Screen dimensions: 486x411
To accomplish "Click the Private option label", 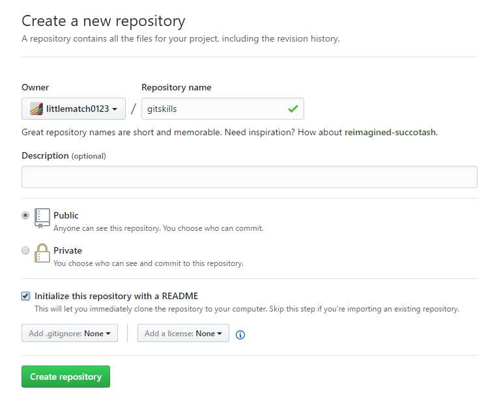I will (68, 250).
